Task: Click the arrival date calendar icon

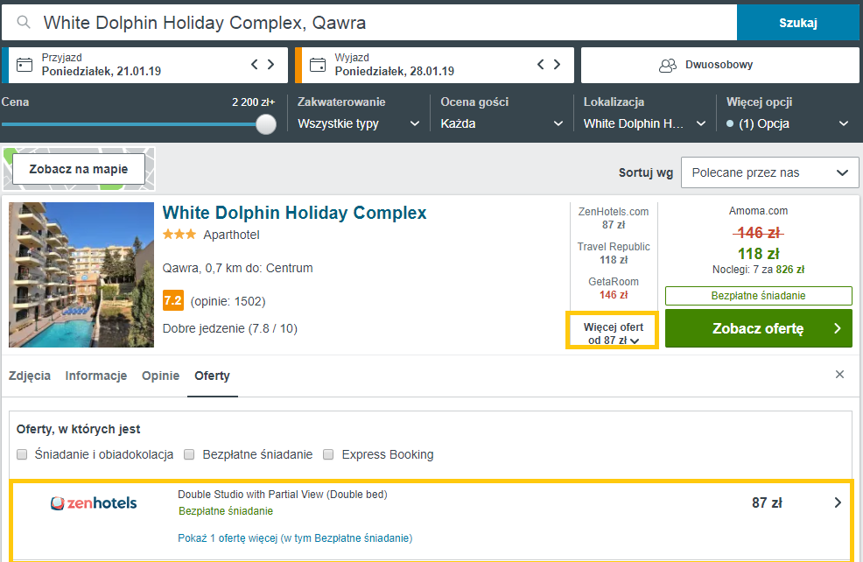Action: tap(25, 65)
